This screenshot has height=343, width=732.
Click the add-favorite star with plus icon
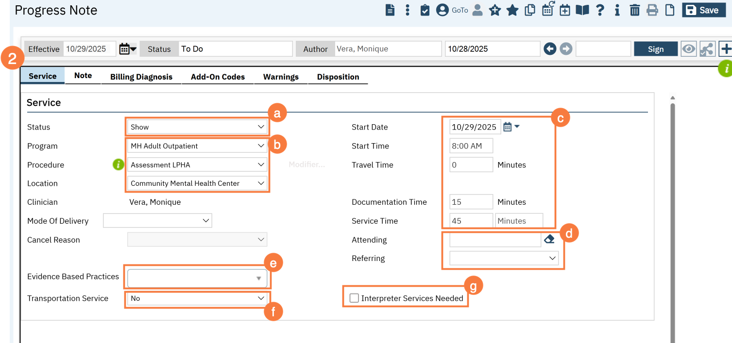point(494,10)
